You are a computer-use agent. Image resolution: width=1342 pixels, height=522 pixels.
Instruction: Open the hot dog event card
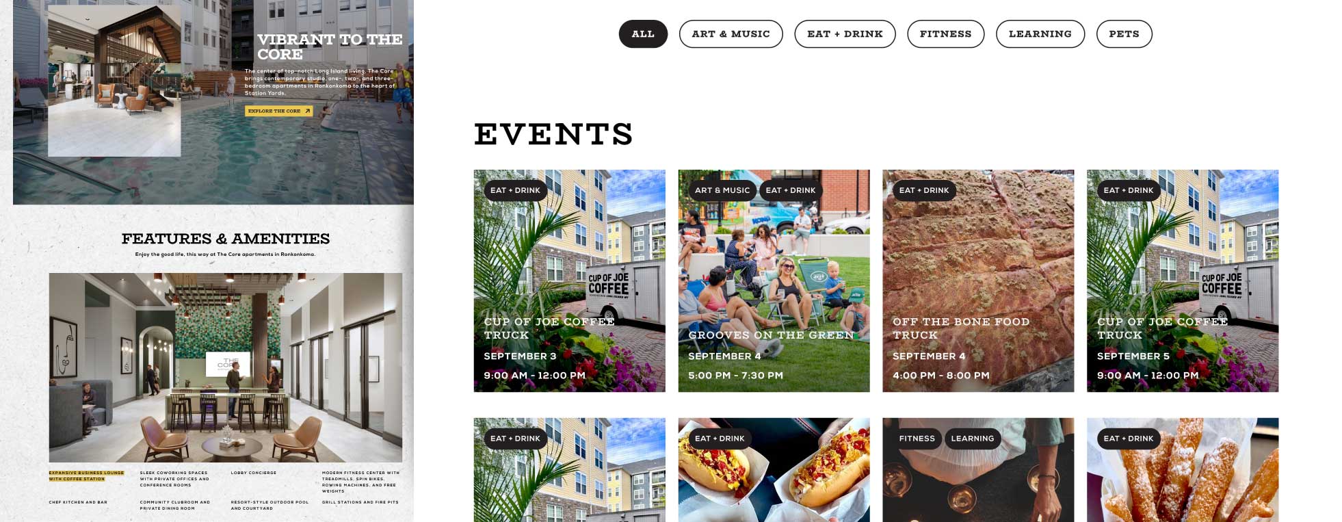click(774, 470)
